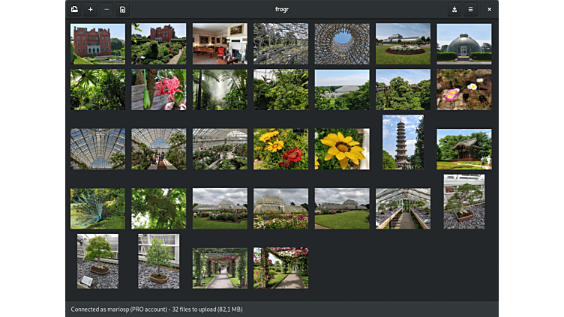This screenshot has height=317, width=564.
Task: Pick the bonsai nursery aisle photo
Action: point(403,208)
